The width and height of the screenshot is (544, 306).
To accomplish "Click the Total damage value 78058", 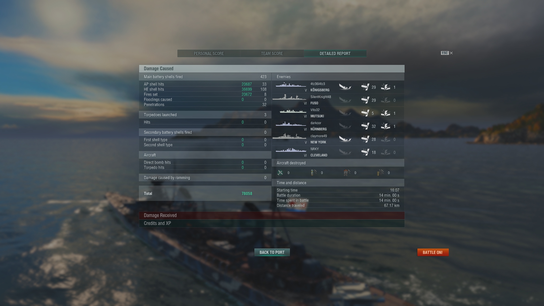I will click(247, 194).
